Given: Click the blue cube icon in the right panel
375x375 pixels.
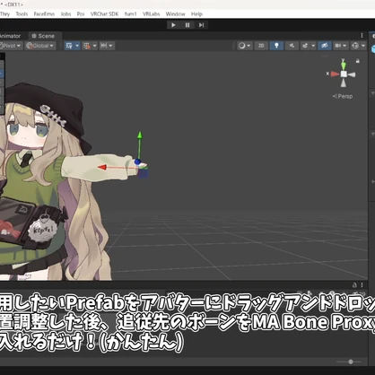Looking at the screenshot, I should point(373,48).
